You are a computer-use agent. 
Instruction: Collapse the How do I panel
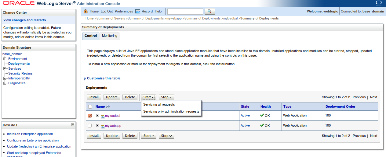[73, 125]
